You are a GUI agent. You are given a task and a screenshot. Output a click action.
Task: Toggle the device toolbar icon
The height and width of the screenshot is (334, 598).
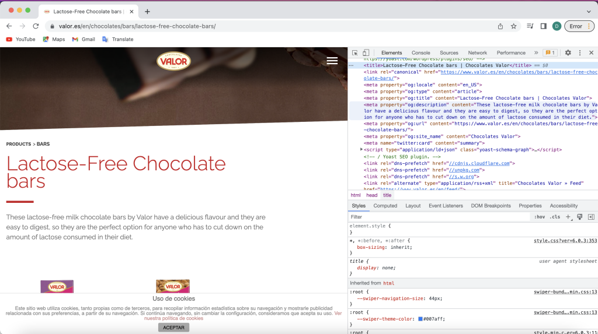pyautogui.click(x=366, y=53)
